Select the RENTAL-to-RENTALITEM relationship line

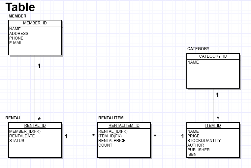coord(79,140)
